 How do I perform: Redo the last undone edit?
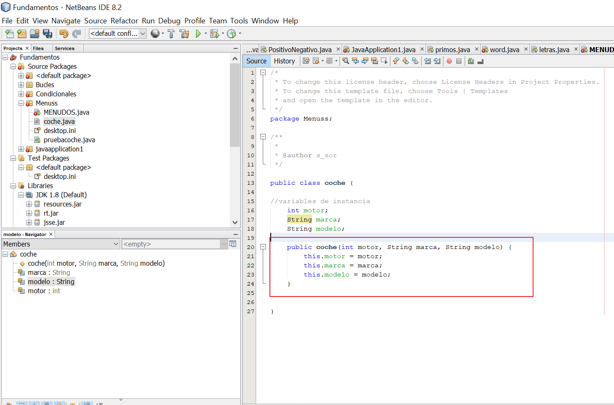(77, 34)
